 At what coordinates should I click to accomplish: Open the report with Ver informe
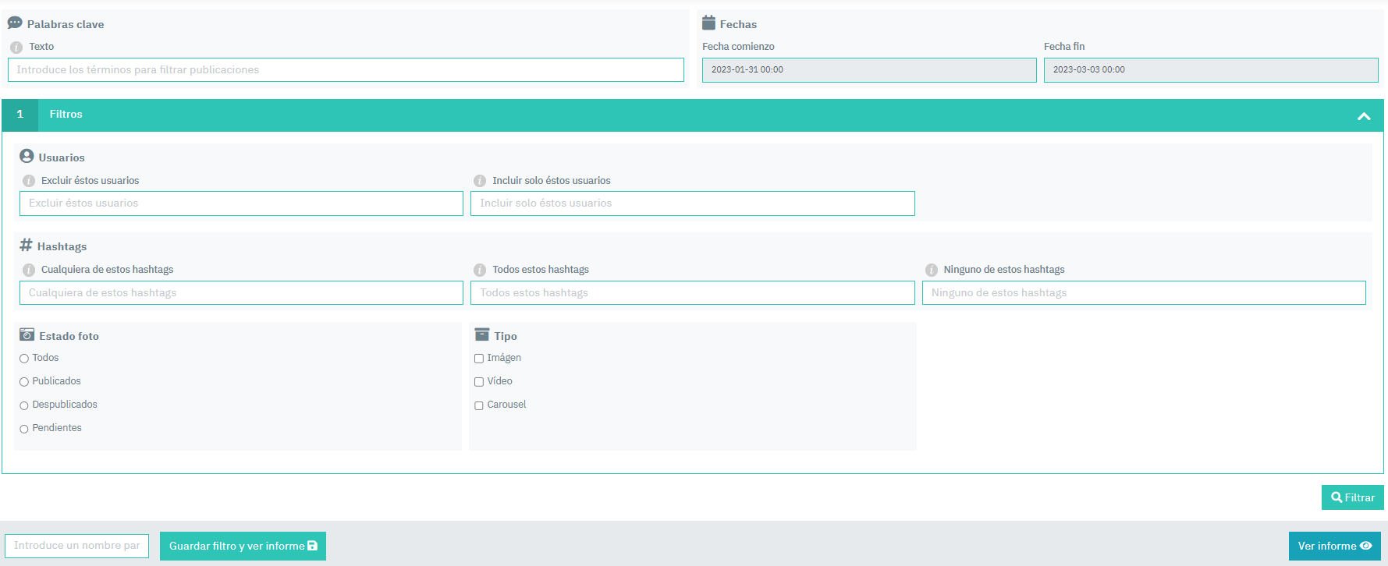click(1334, 546)
